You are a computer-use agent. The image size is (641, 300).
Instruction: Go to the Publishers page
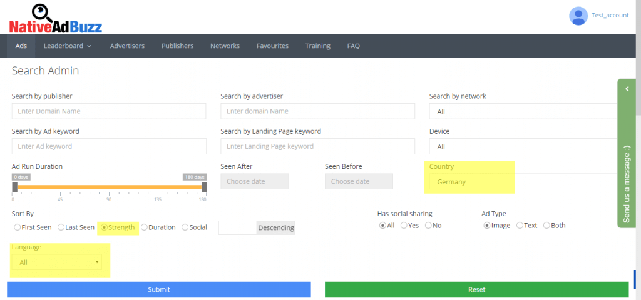click(x=177, y=46)
